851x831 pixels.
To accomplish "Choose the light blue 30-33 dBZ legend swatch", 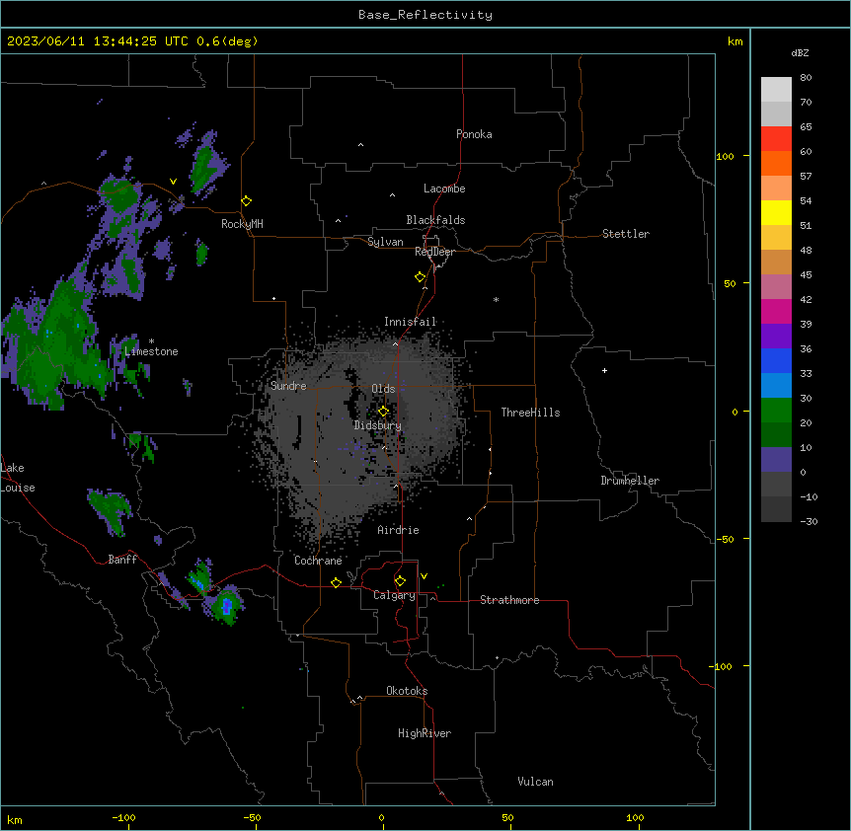I will point(776,386).
